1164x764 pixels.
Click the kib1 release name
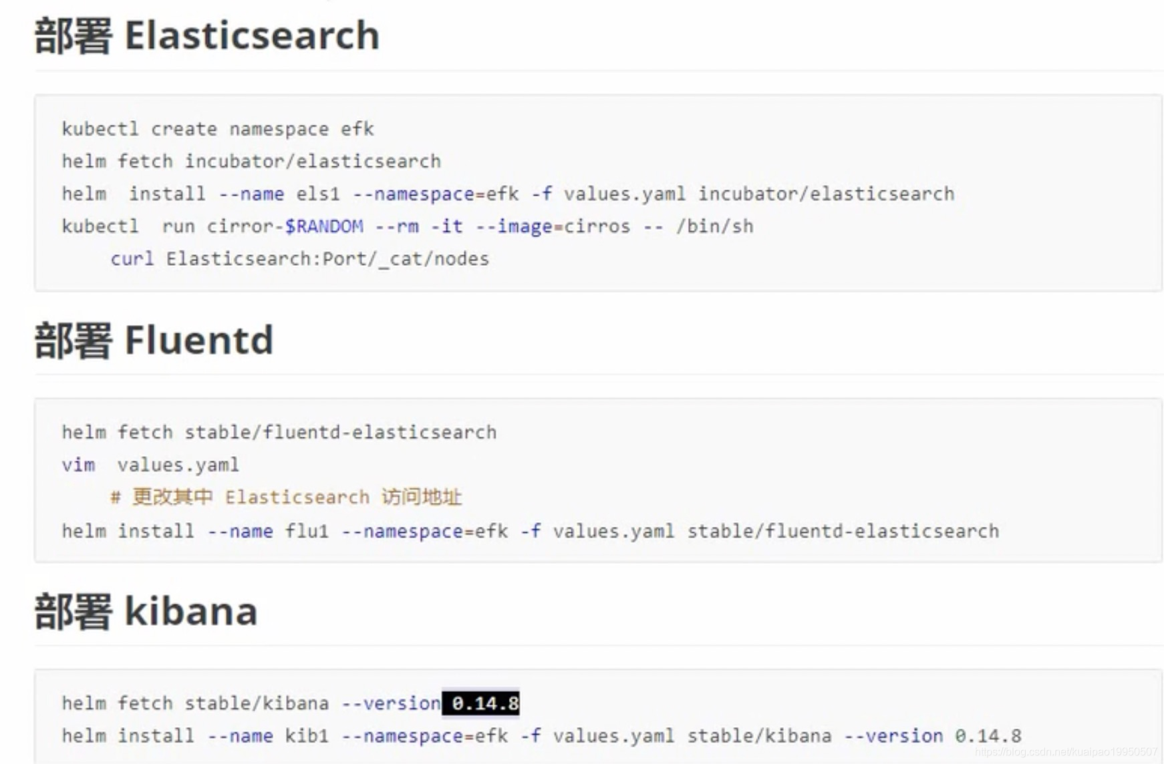tap(307, 735)
